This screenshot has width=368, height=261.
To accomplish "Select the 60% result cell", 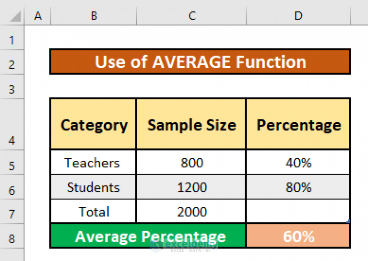I will click(298, 236).
